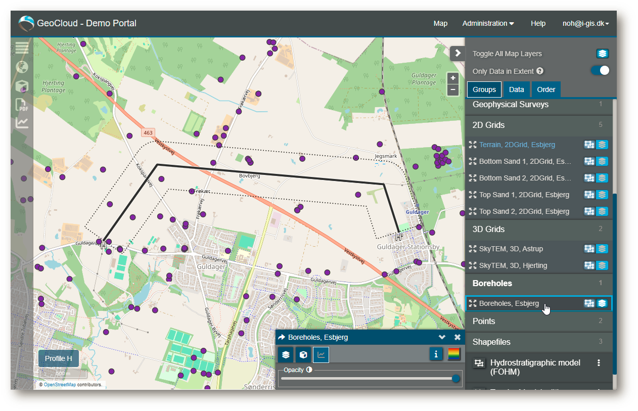This screenshot has width=638, height=411.
Task: Toggle map visibility for Top Sand 1 grid
Action: pos(602,195)
